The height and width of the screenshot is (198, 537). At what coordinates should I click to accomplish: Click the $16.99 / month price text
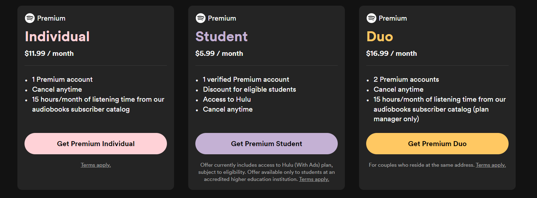391,54
